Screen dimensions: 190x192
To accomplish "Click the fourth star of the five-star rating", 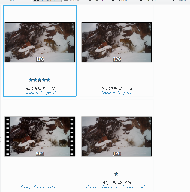I will 44,80.
